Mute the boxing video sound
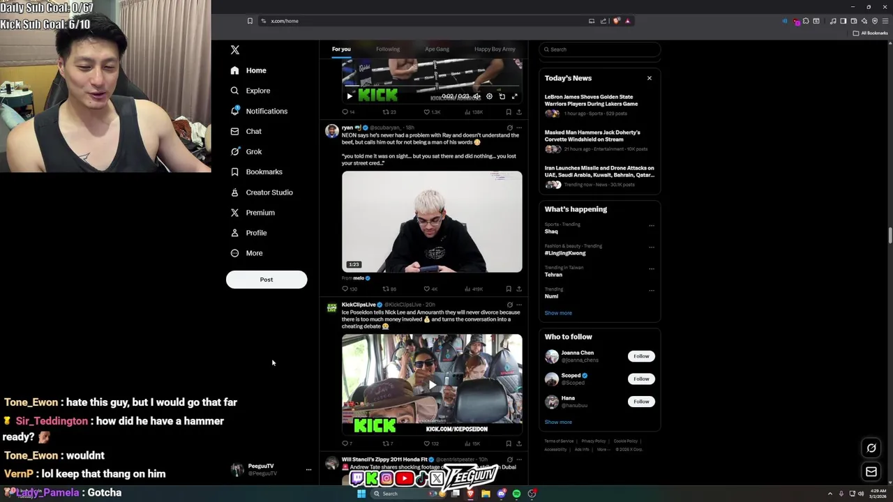893x502 pixels. pos(477,96)
